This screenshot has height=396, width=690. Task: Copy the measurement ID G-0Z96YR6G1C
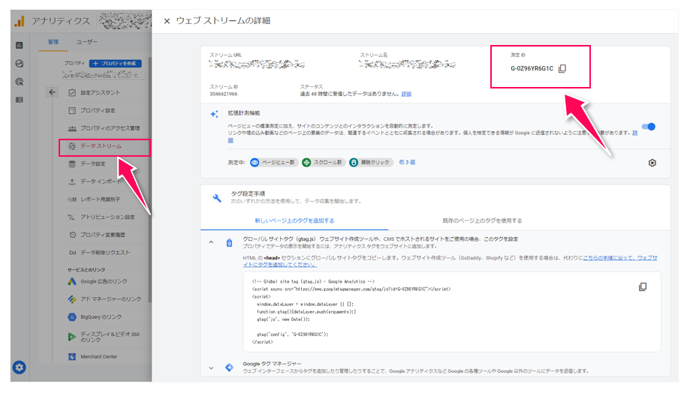tap(562, 69)
